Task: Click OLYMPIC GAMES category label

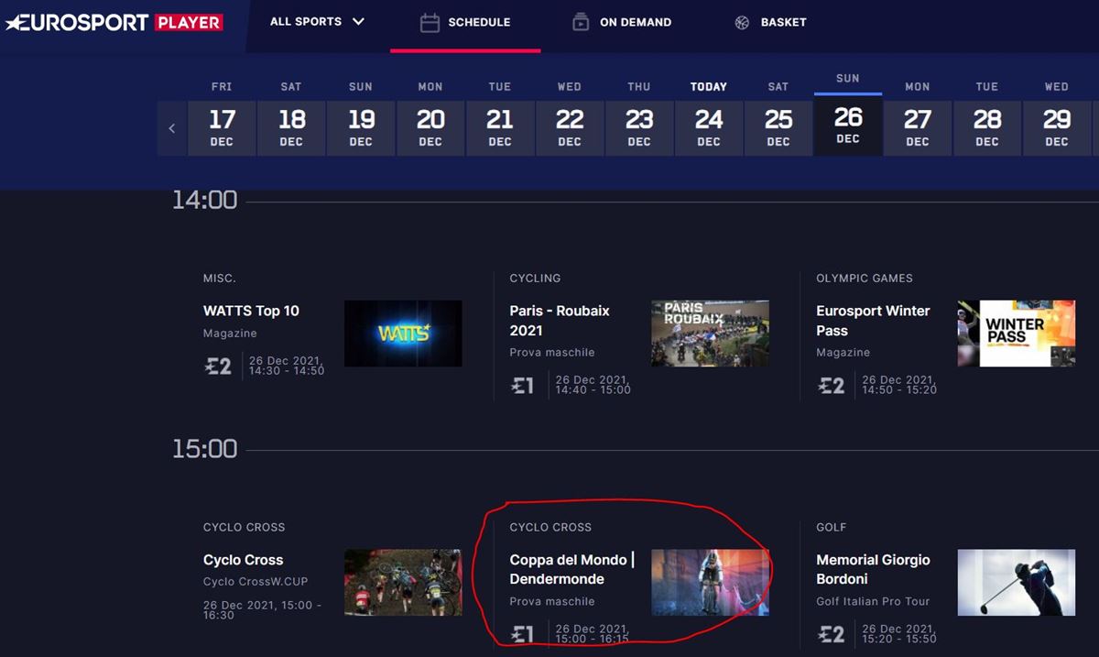Action: (x=865, y=278)
